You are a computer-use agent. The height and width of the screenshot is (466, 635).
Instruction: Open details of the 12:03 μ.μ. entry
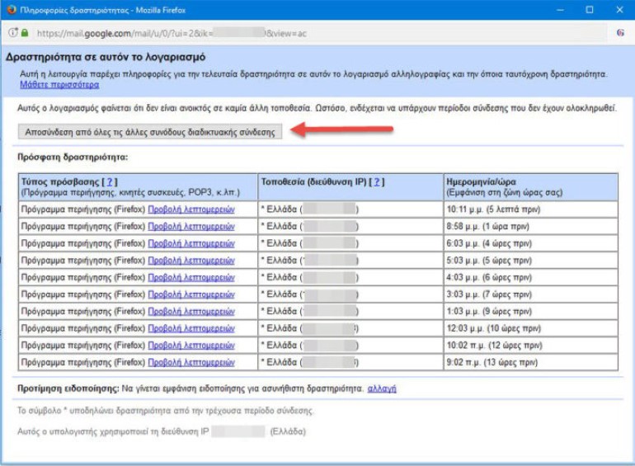(x=191, y=328)
